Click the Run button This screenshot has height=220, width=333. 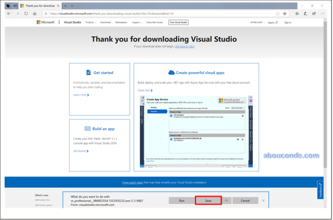click(x=180, y=200)
